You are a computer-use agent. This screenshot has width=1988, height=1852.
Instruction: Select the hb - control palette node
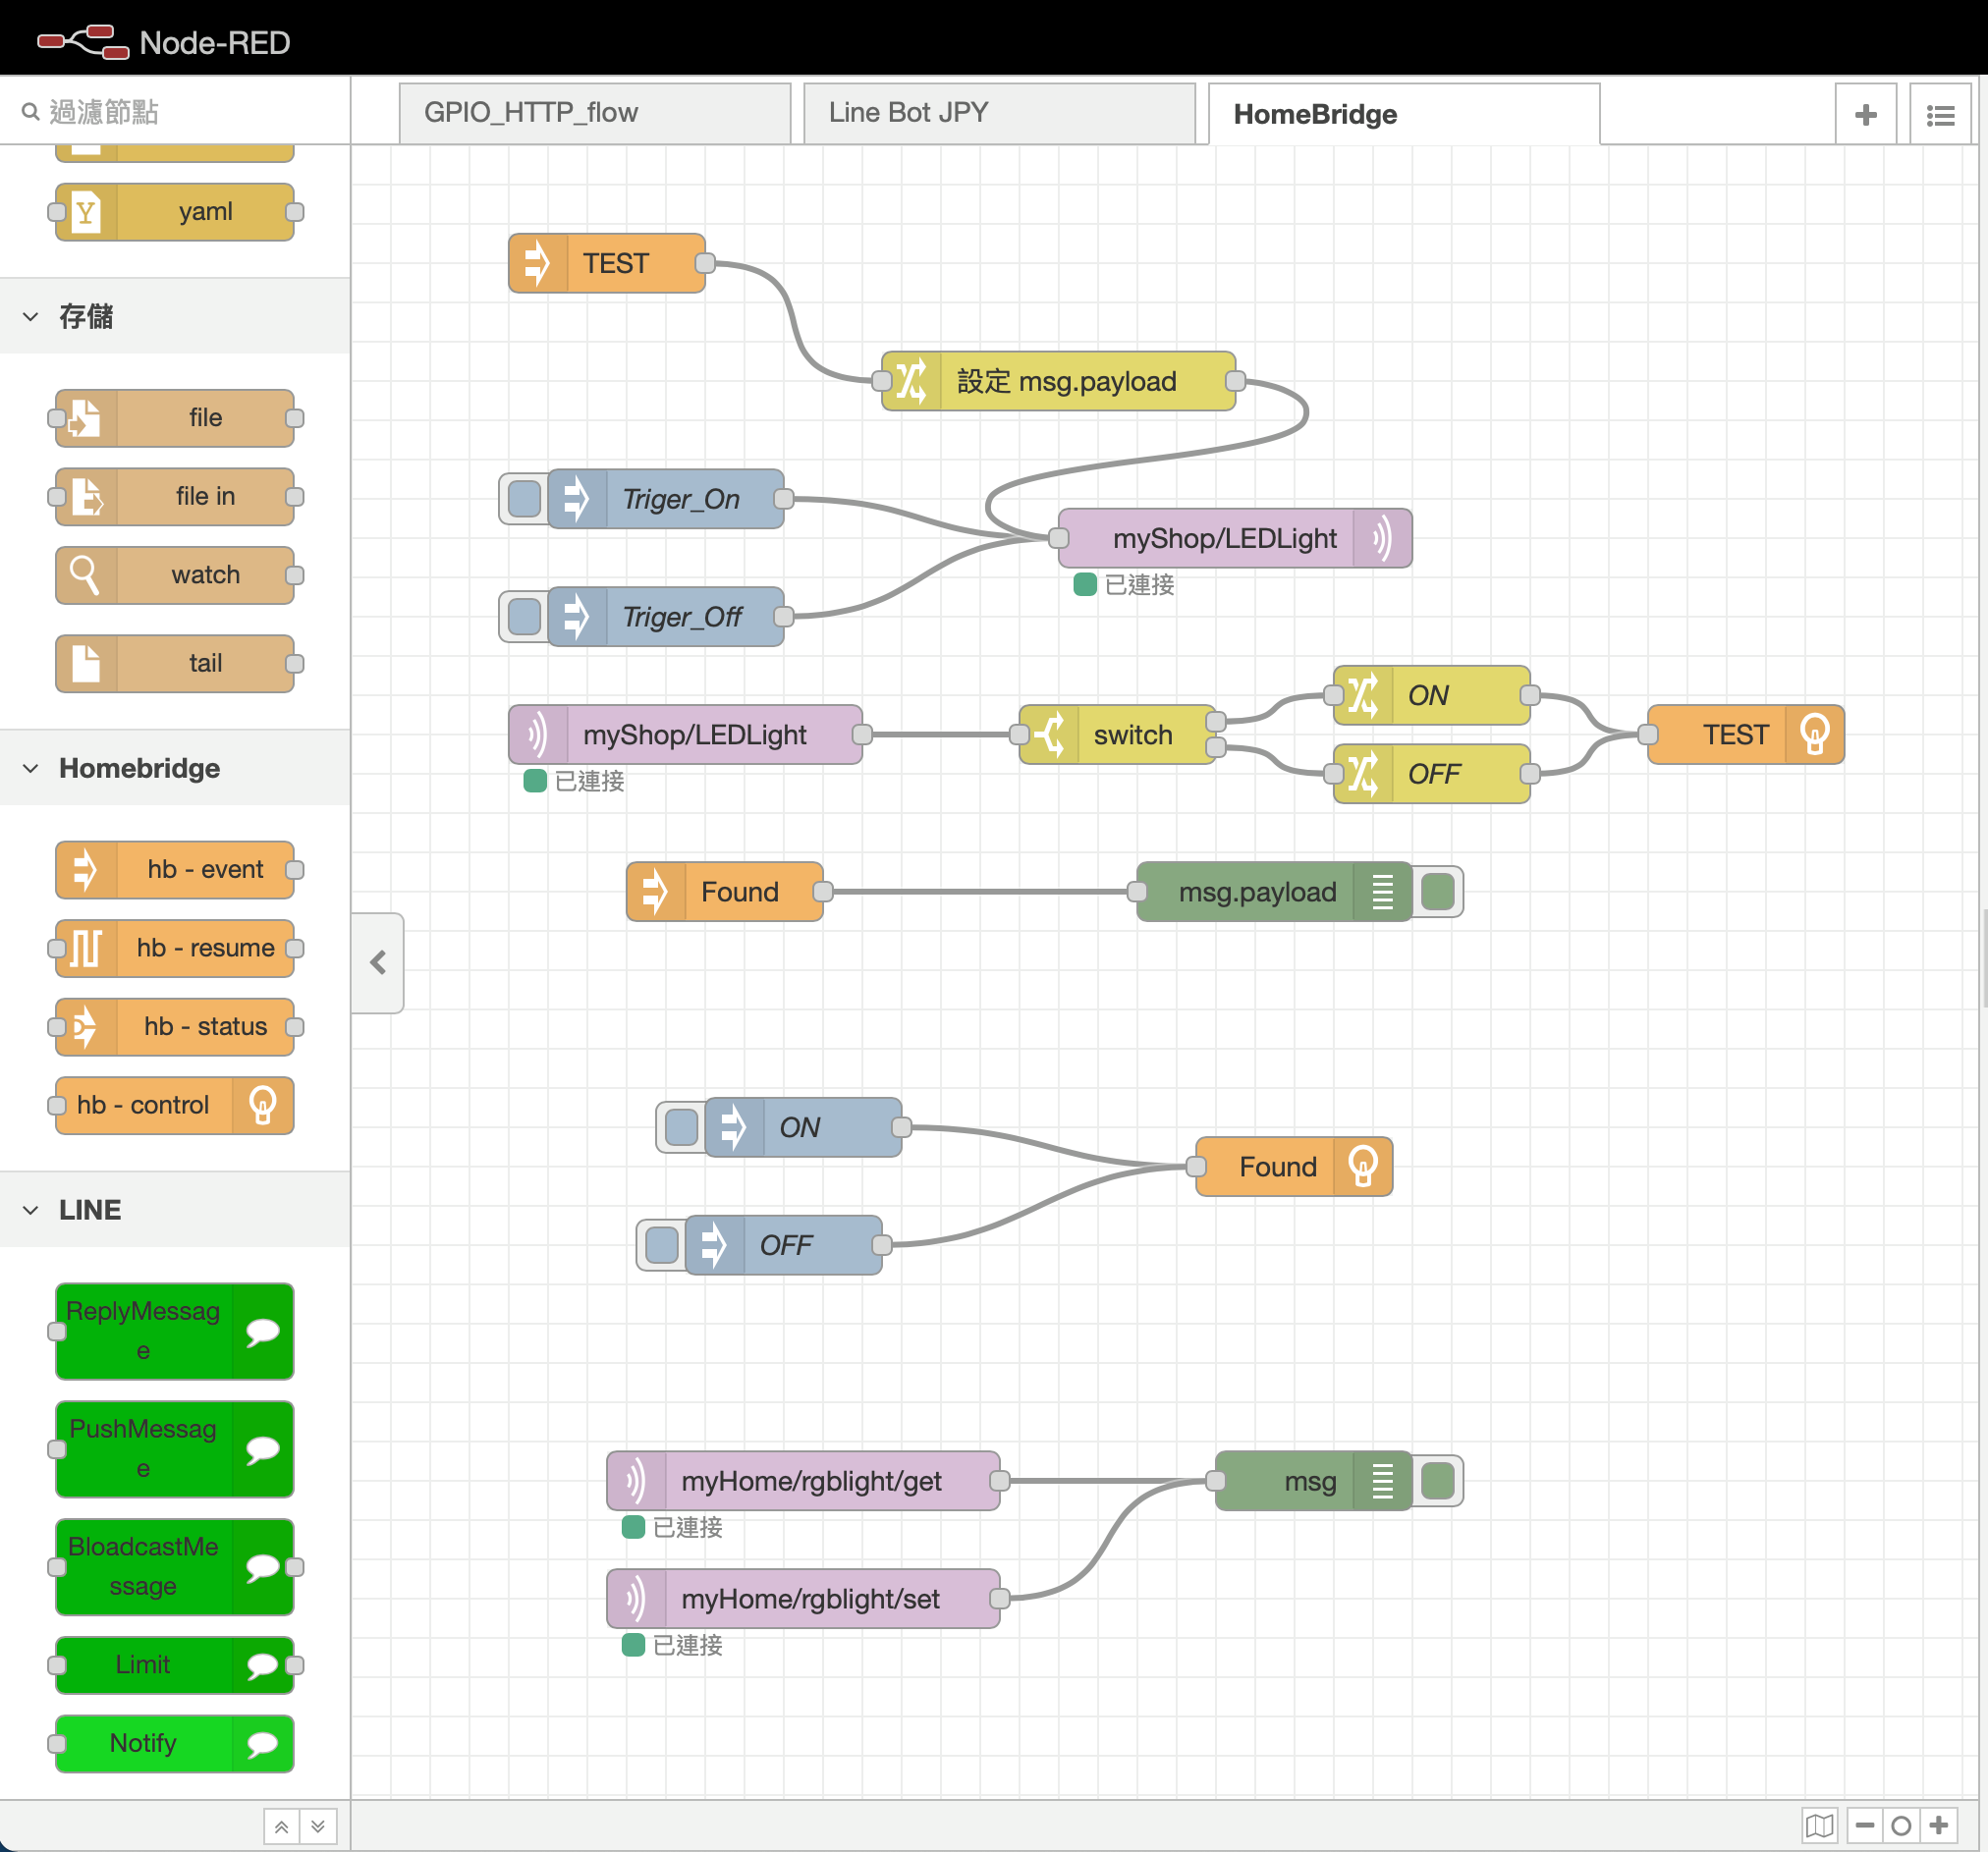(x=175, y=1105)
